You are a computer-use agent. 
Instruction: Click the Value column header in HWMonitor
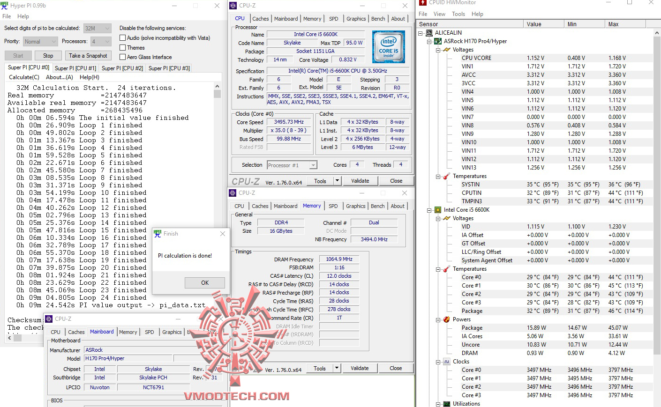click(x=543, y=24)
